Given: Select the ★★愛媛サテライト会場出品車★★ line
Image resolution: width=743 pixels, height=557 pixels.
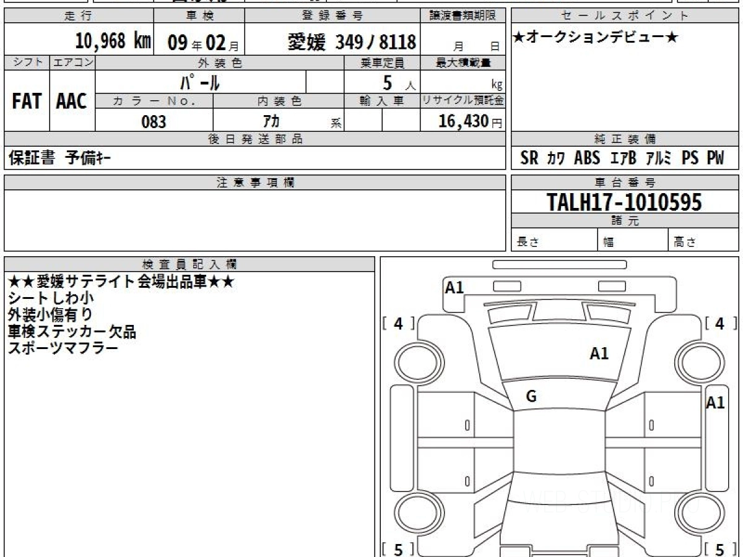Looking at the screenshot, I should point(121,282).
